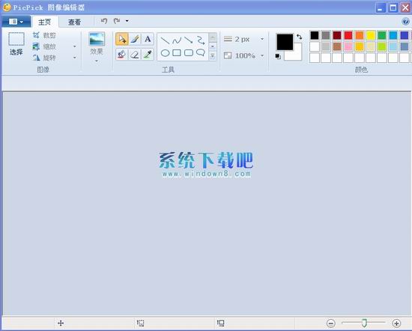Click the 缩放 resize button
This screenshot has height=331, width=412.
tap(44, 46)
